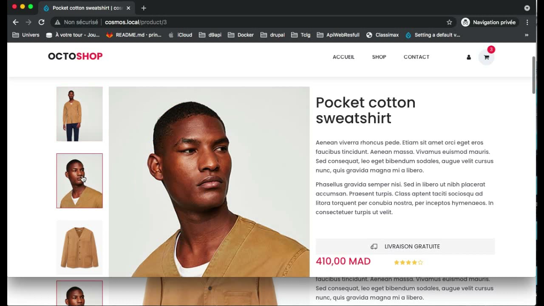Open the Setting a default v... bookmark
544x306 pixels.
pyautogui.click(x=433, y=35)
